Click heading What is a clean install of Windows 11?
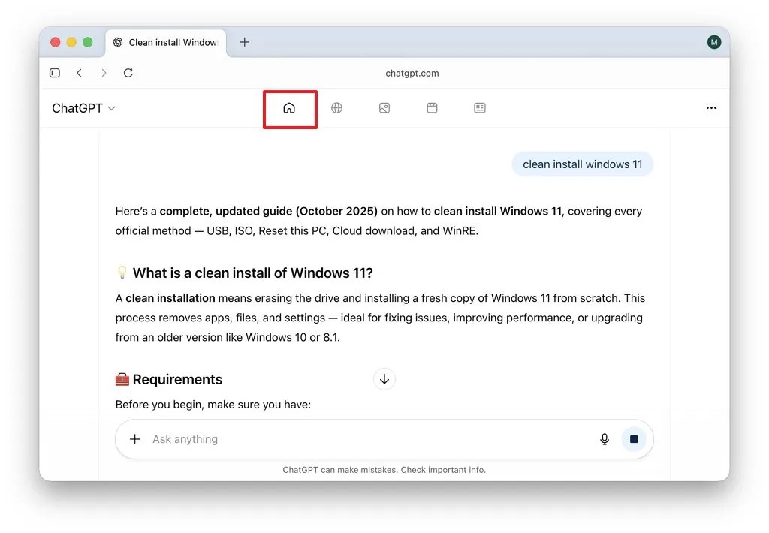The height and width of the screenshot is (533, 769). [253, 273]
